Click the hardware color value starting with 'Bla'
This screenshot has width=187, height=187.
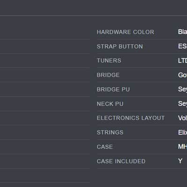(182, 32)
